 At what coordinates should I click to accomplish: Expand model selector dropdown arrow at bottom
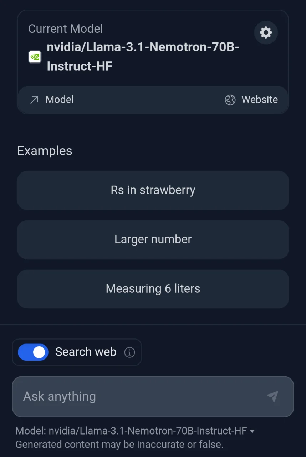tap(252, 431)
